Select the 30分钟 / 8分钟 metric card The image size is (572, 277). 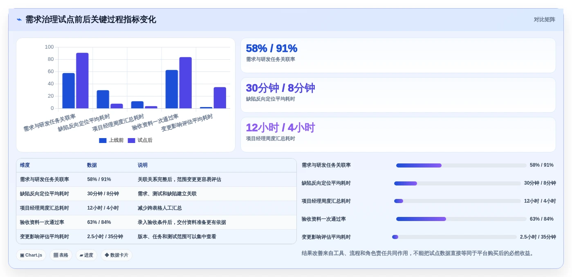point(398,95)
